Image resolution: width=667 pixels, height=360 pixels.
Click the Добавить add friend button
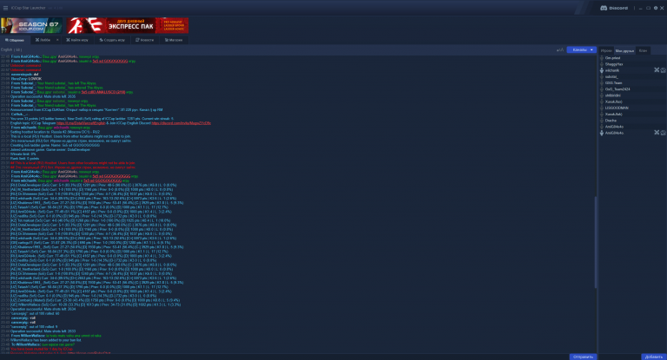[654, 357]
